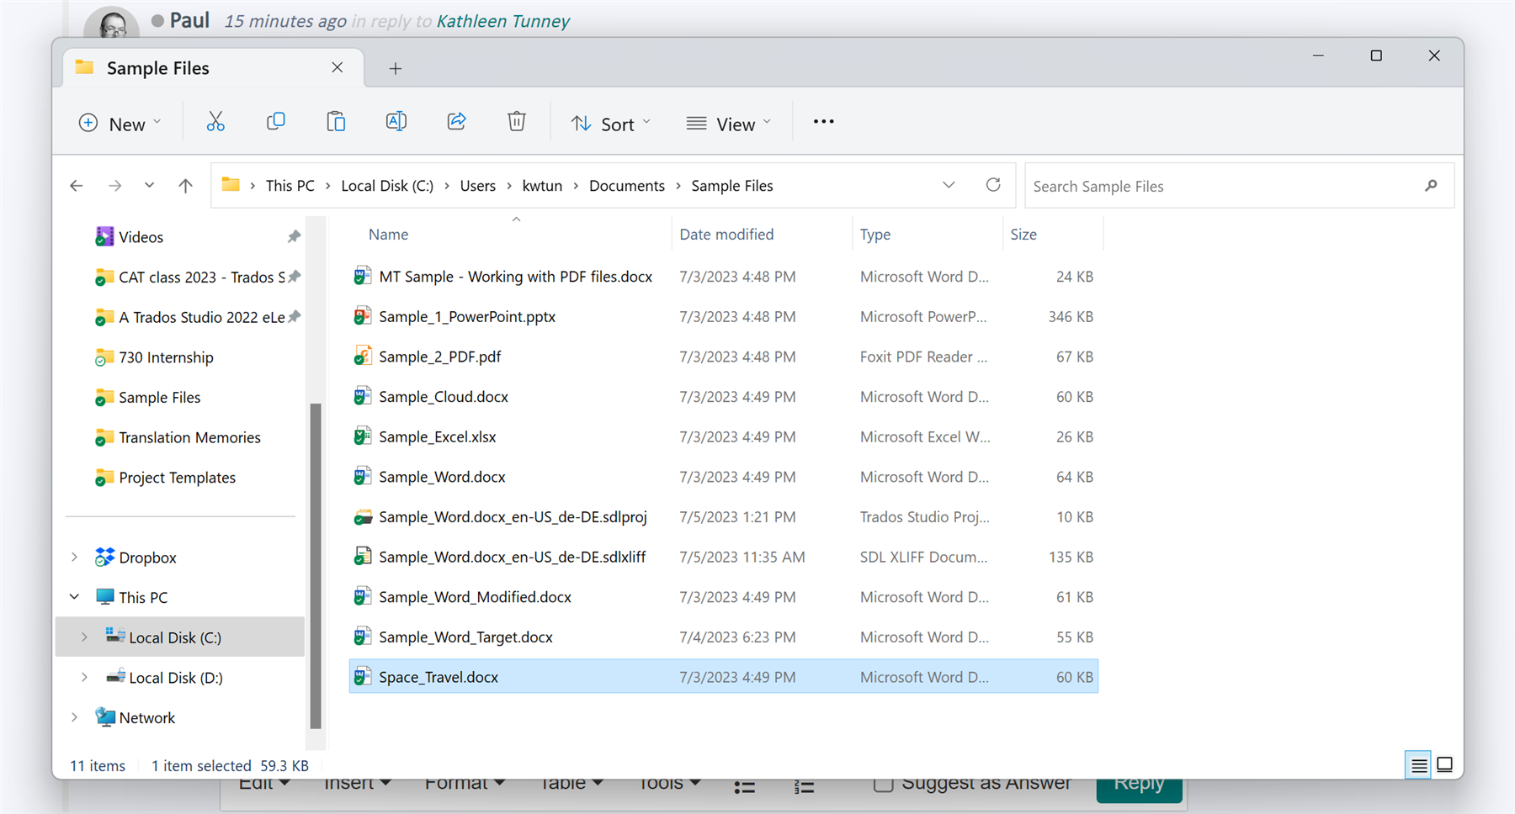Click Users in the breadcrumb path
This screenshot has width=1515, height=814.
point(478,186)
